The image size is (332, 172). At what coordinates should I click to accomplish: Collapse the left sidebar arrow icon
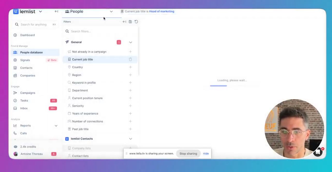point(56,11)
